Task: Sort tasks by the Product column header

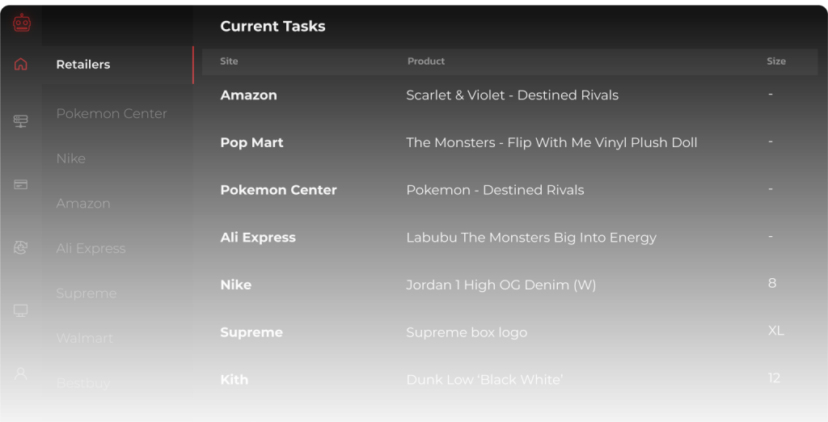Action: 426,61
